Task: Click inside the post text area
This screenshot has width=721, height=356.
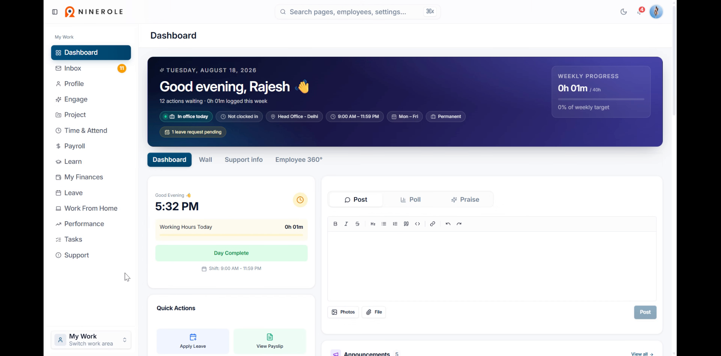Action: pos(492,266)
